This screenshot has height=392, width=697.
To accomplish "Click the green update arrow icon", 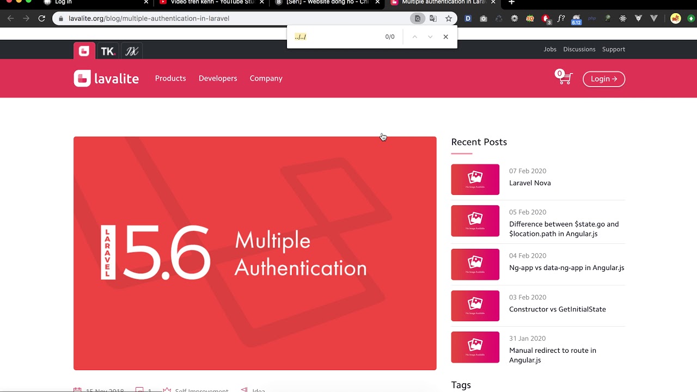I will point(691,19).
